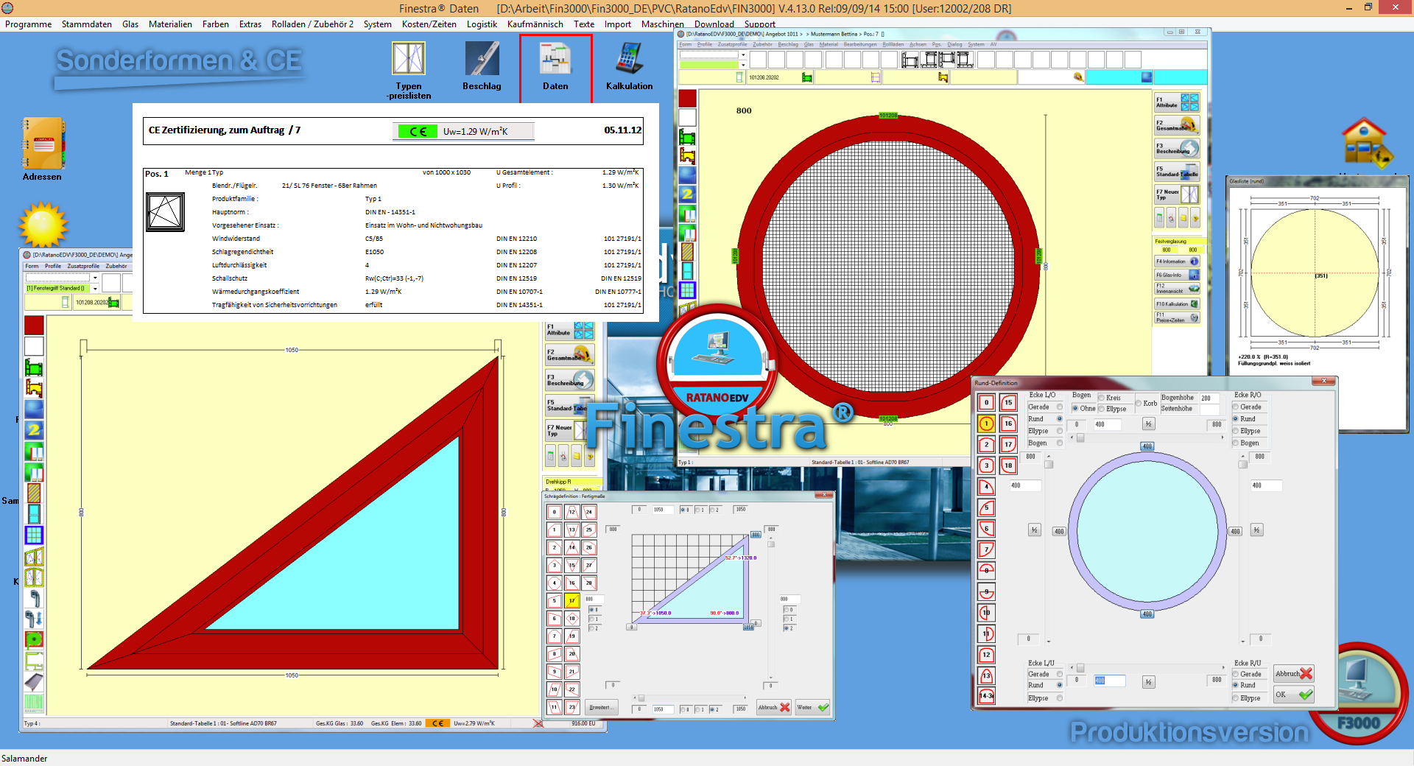Click bottom horizontal scrollbar in Schrägdefinition dialog

pyautogui.click(x=689, y=698)
